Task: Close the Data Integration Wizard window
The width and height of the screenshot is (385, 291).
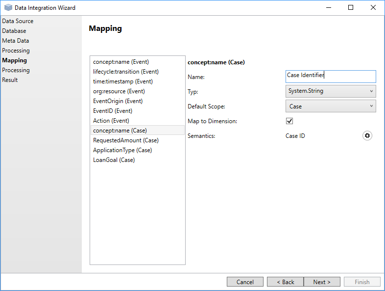Action: tap(373, 8)
